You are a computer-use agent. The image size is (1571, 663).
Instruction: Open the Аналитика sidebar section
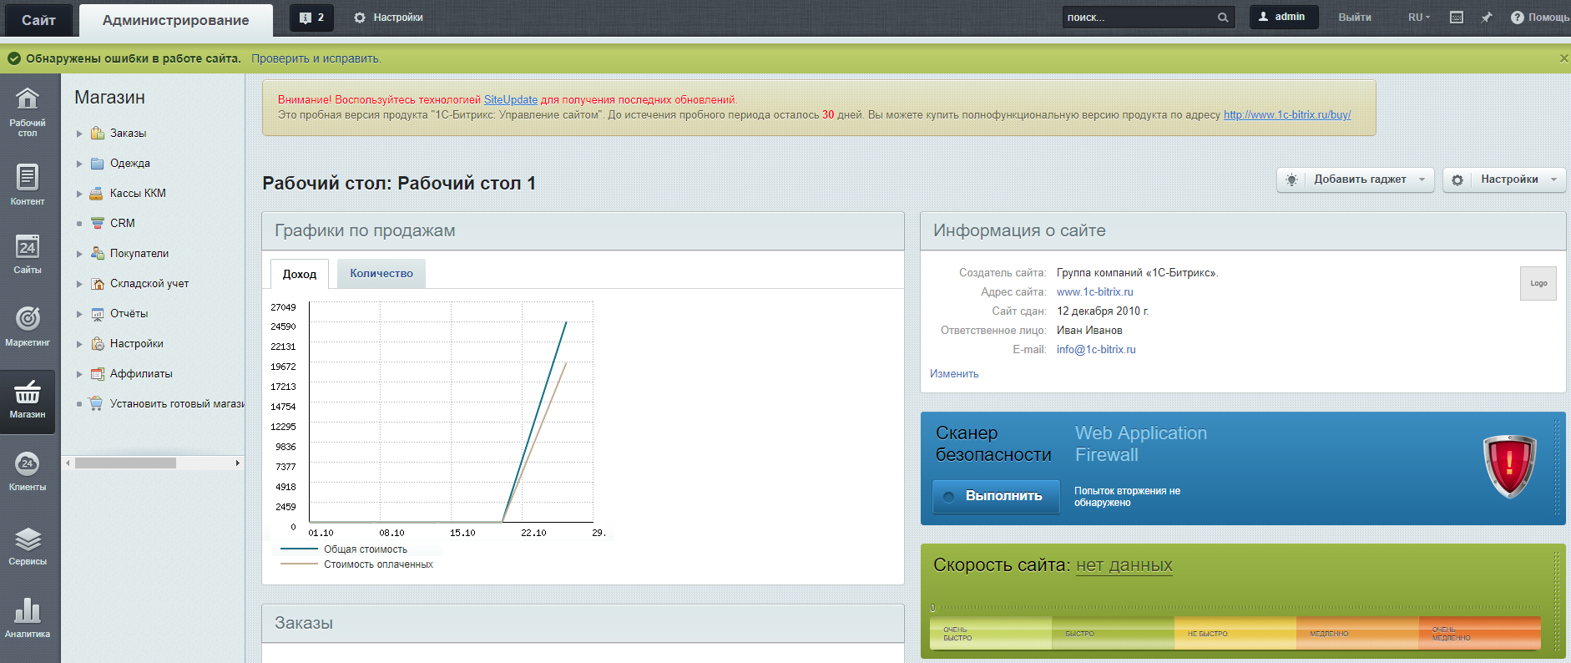click(x=28, y=618)
